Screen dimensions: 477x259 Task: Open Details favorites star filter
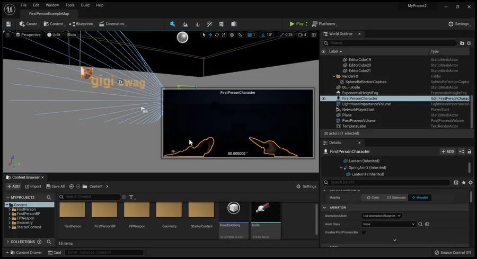tap(464, 182)
